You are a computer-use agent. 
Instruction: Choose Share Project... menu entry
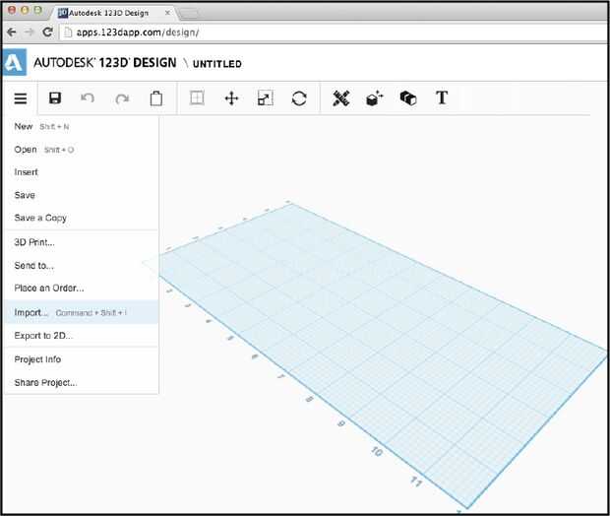point(82,383)
